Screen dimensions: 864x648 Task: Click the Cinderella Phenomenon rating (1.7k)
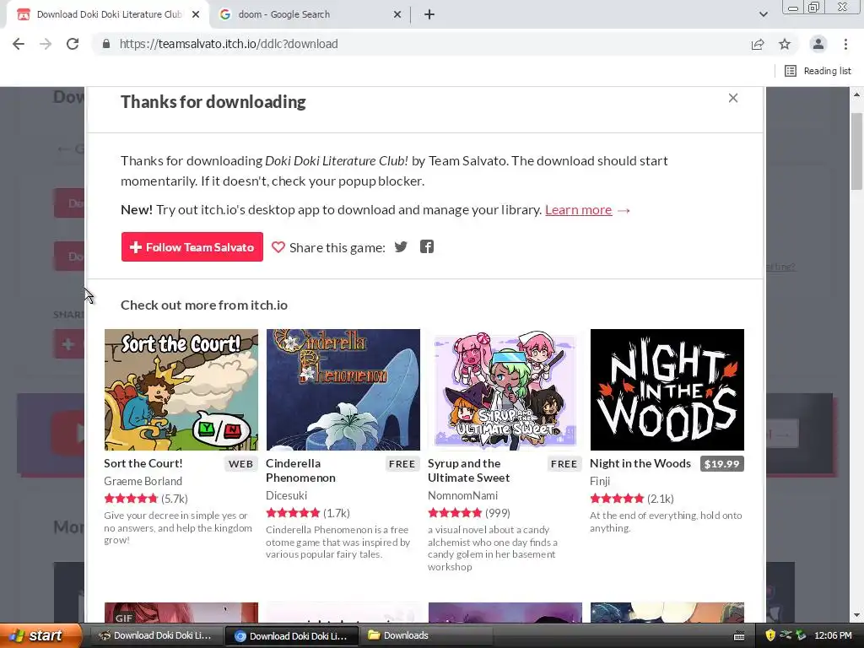point(308,513)
